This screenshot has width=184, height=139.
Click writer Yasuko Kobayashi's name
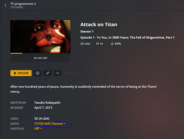(47, 103)
